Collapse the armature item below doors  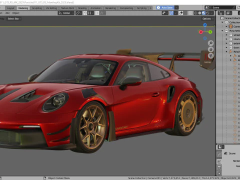click(226, 51)
